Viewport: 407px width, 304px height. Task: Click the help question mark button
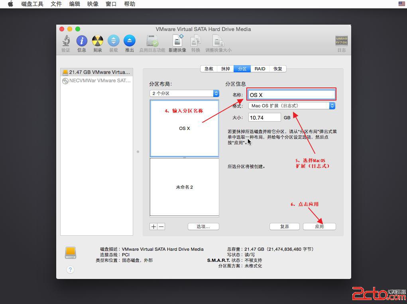click(70, 269)
